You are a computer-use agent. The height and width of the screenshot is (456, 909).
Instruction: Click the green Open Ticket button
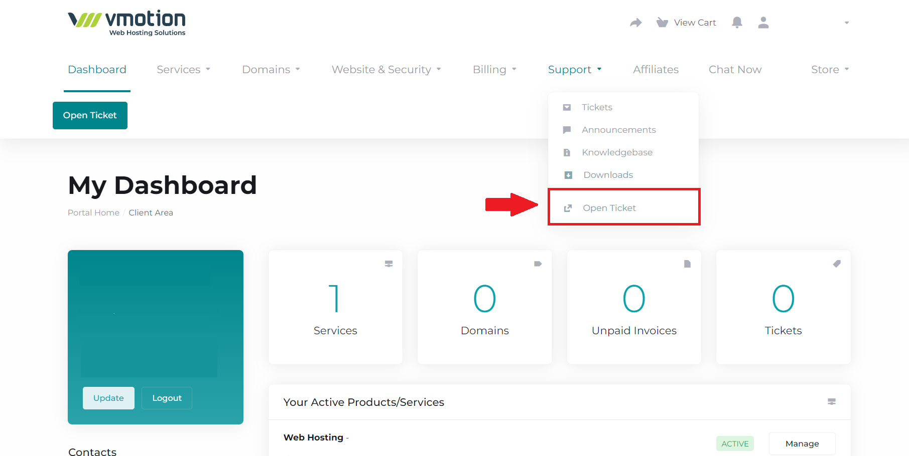(x=90, y=115)
